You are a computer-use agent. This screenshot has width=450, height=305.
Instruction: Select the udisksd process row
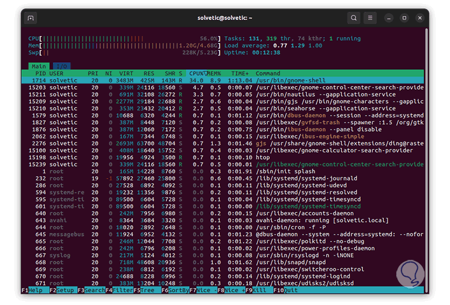[223, 283]
